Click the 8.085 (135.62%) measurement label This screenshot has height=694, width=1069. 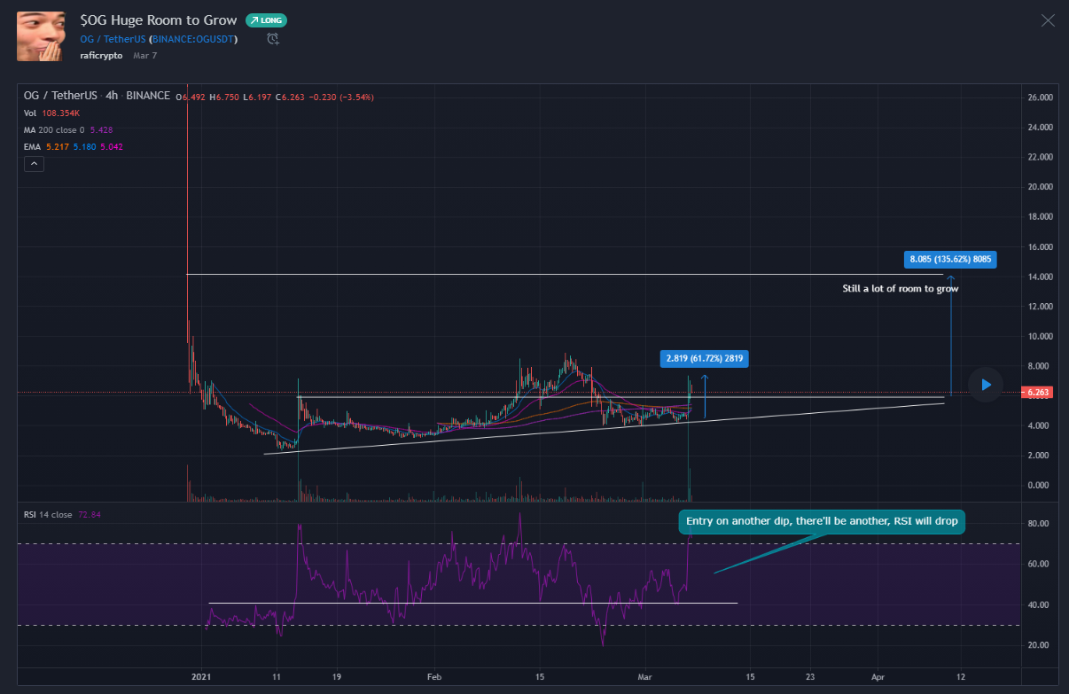[950, 260]
